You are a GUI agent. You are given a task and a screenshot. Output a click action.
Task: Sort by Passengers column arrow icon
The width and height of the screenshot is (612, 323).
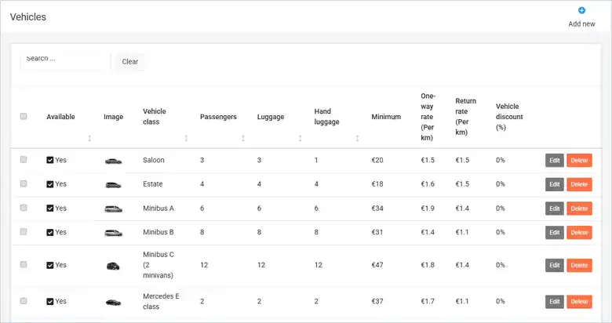coord(243,138)
